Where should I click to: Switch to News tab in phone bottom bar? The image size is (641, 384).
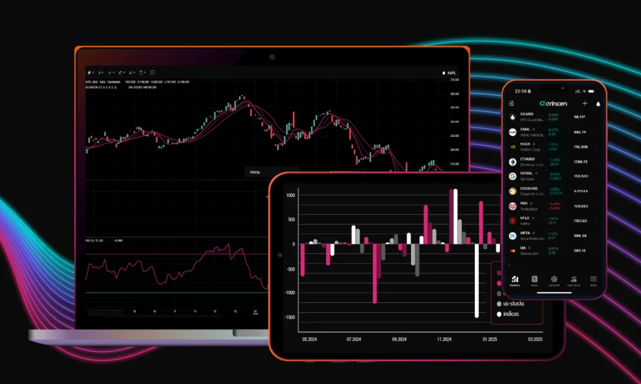coord(535,281)
